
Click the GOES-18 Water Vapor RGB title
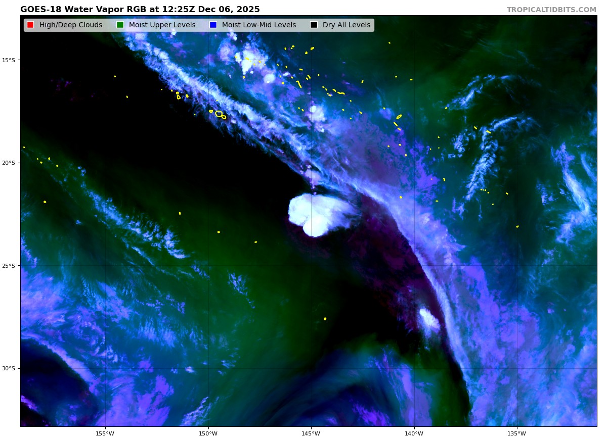(140, 10)
